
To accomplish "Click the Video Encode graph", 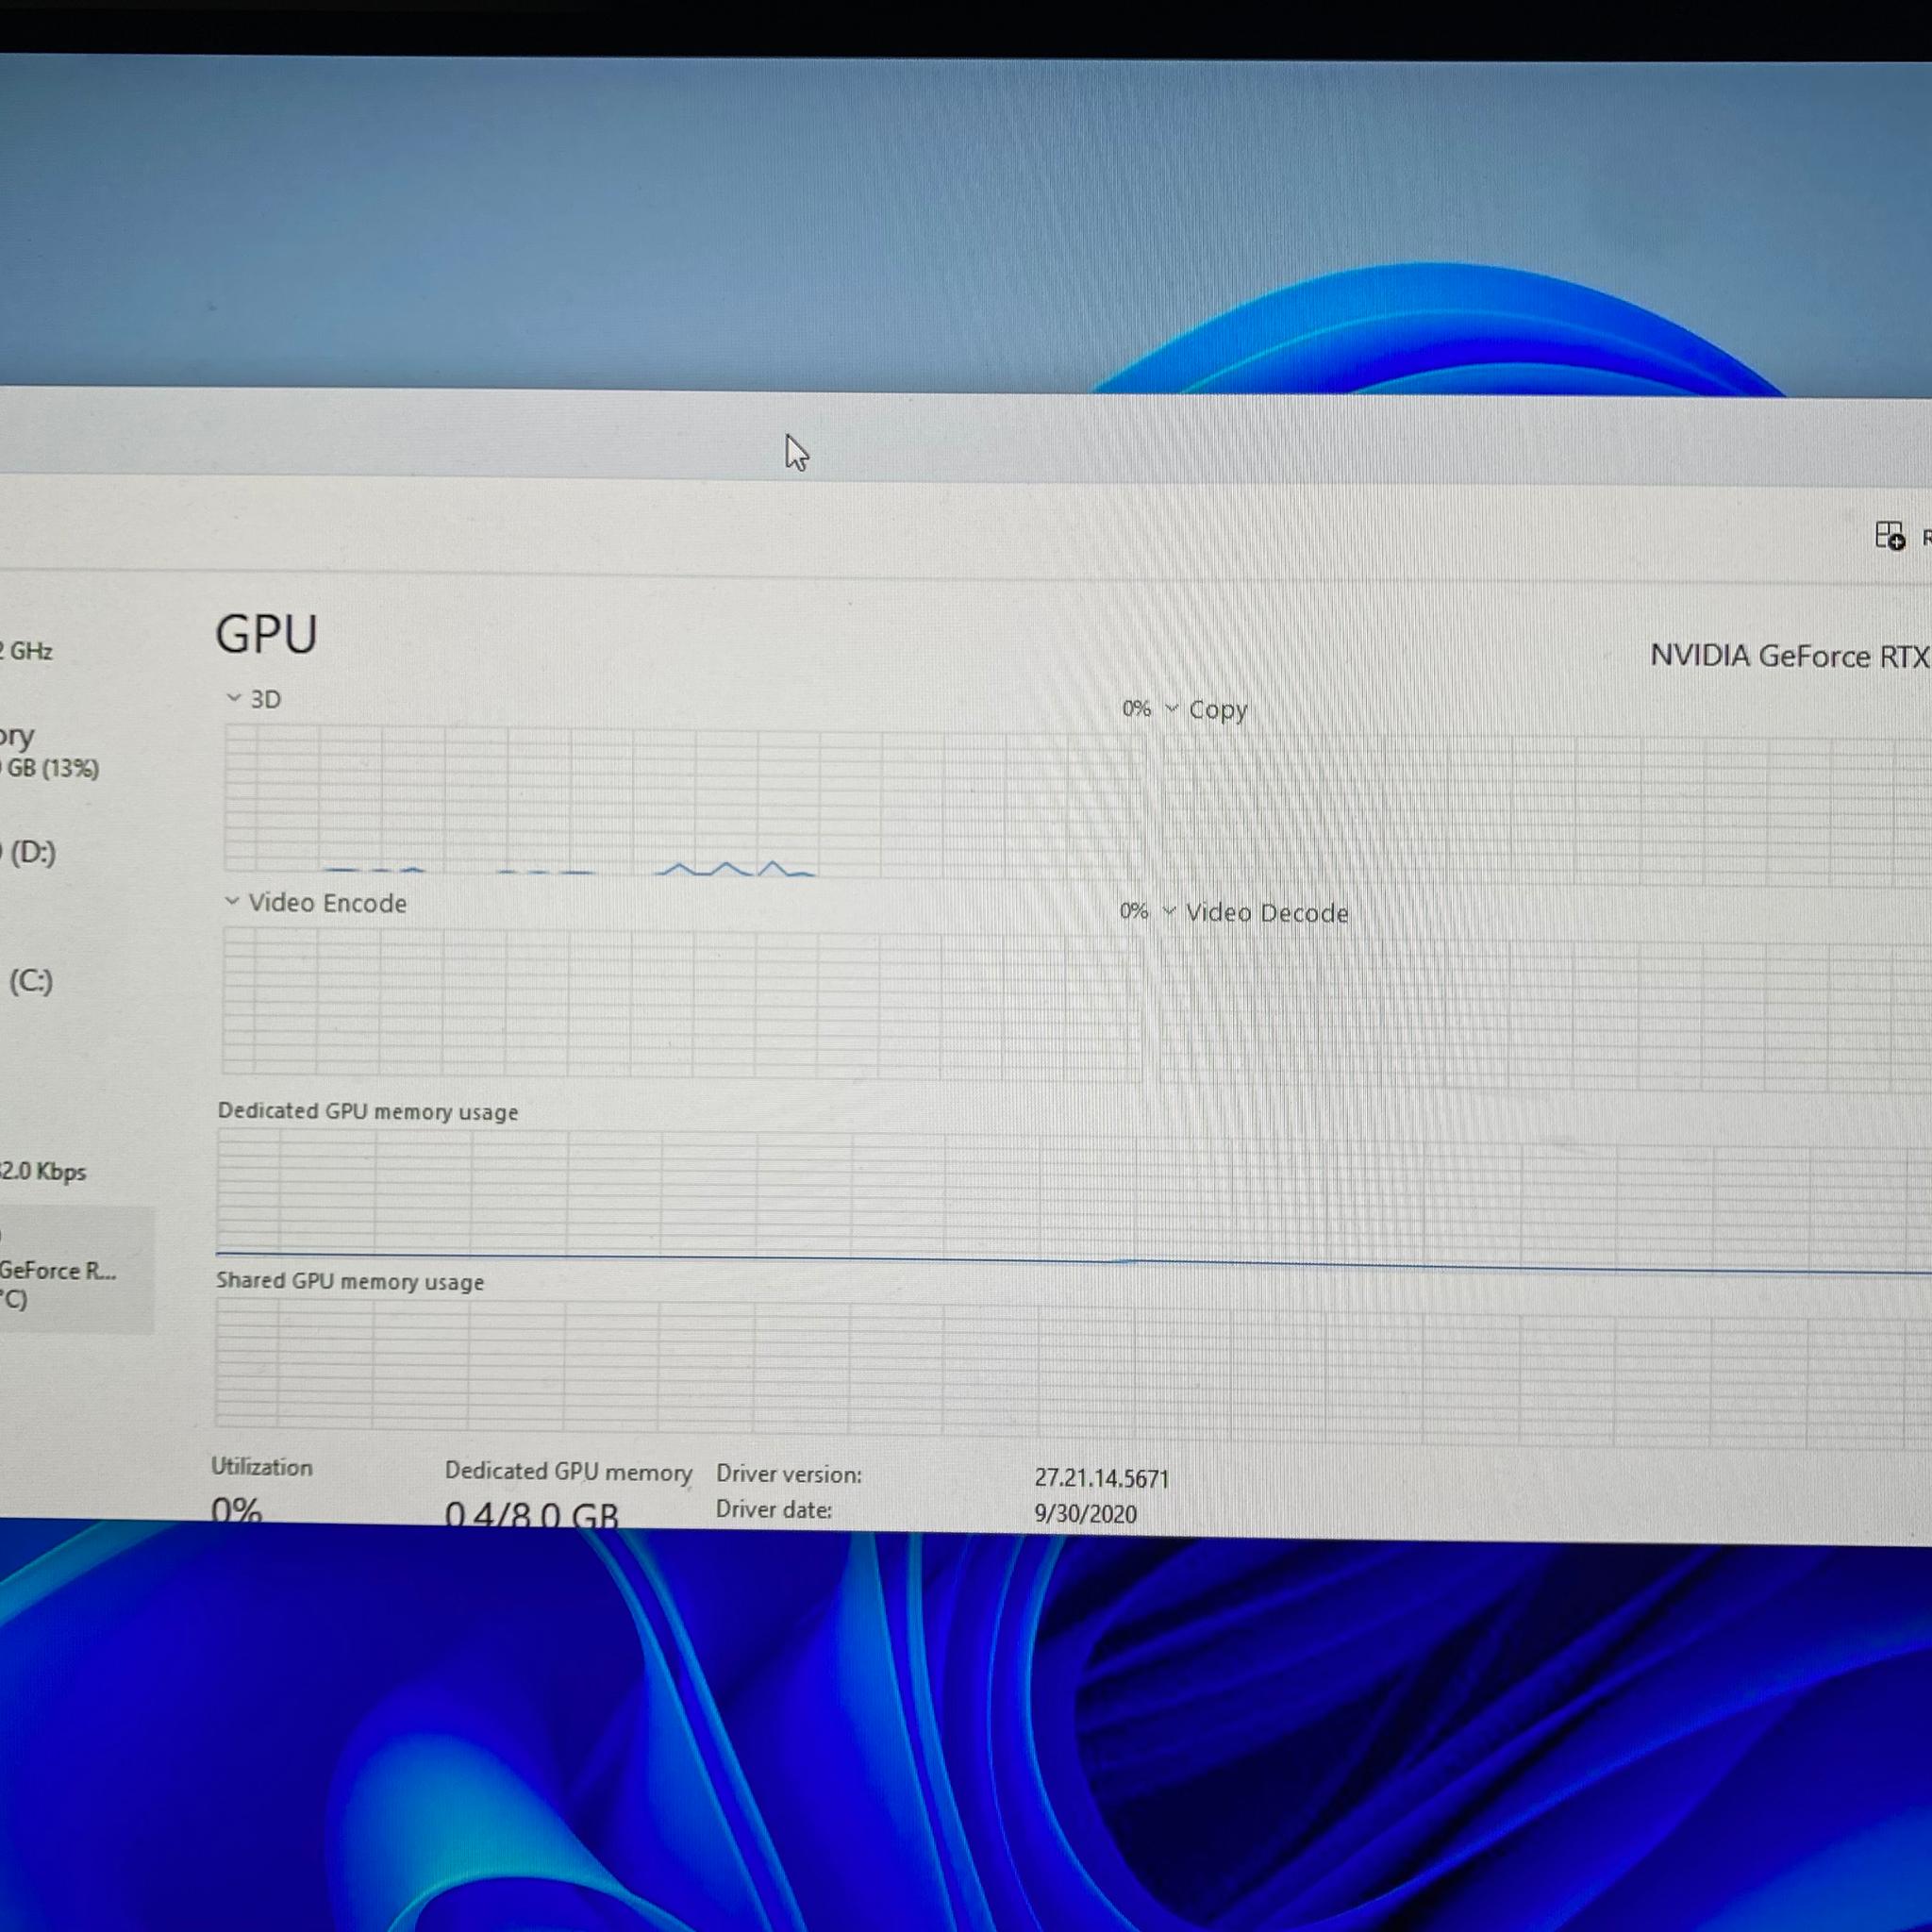I will pyautogui.click(x=681, y=1004).
